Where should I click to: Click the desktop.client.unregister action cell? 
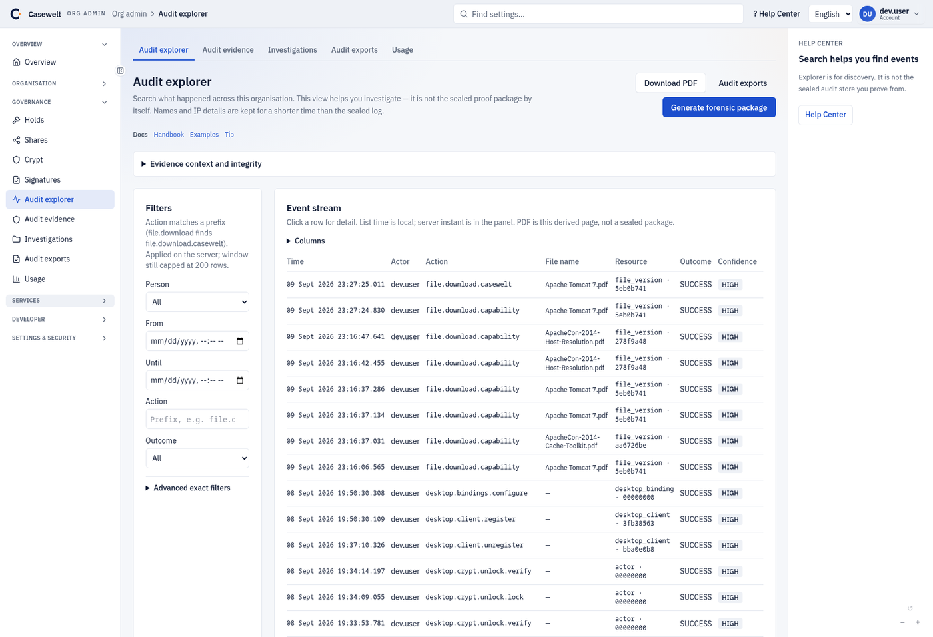tap(474, 545)
